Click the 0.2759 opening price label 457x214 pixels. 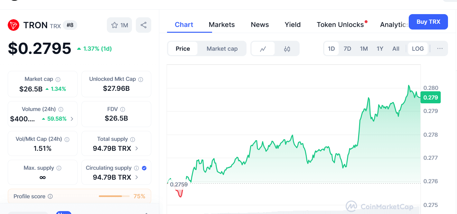pos(178,184)
